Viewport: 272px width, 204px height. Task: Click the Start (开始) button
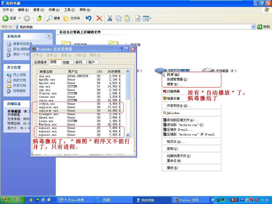coord(13,200)
